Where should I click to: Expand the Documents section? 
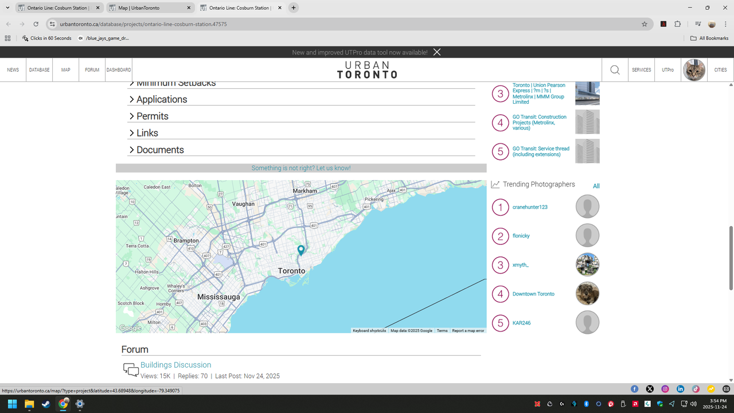coord(159,150)
